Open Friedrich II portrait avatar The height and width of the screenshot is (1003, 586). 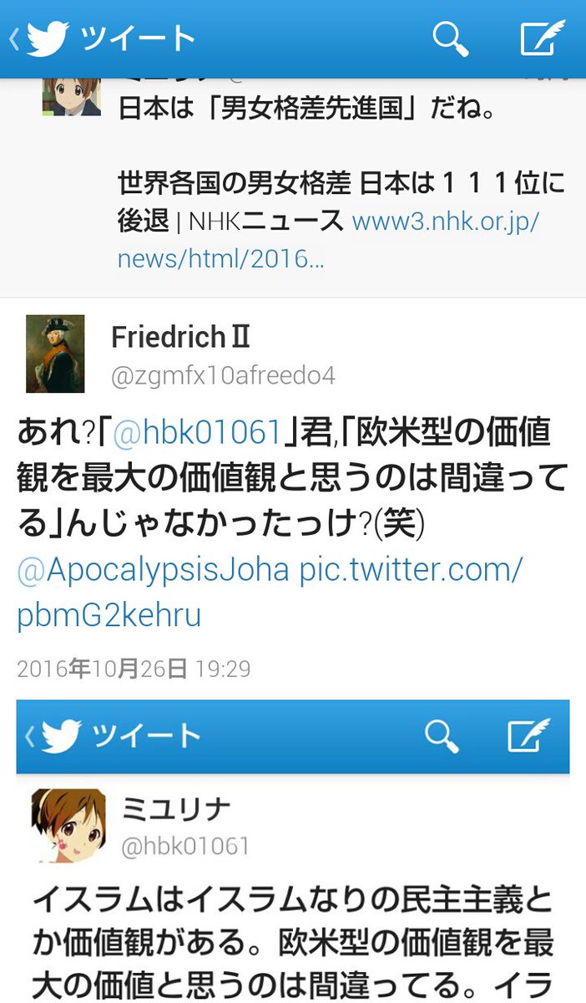(x=55, y=354)
